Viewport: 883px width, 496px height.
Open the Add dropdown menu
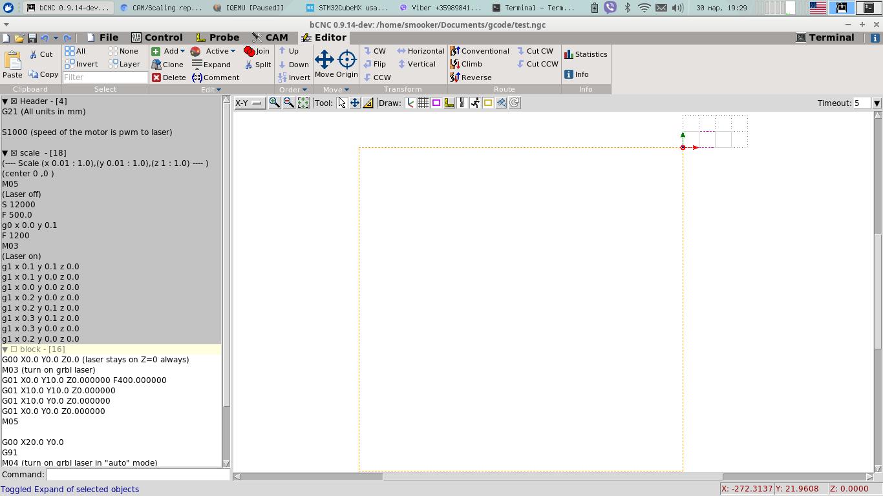pyautogui.click(x=169, y=51)
